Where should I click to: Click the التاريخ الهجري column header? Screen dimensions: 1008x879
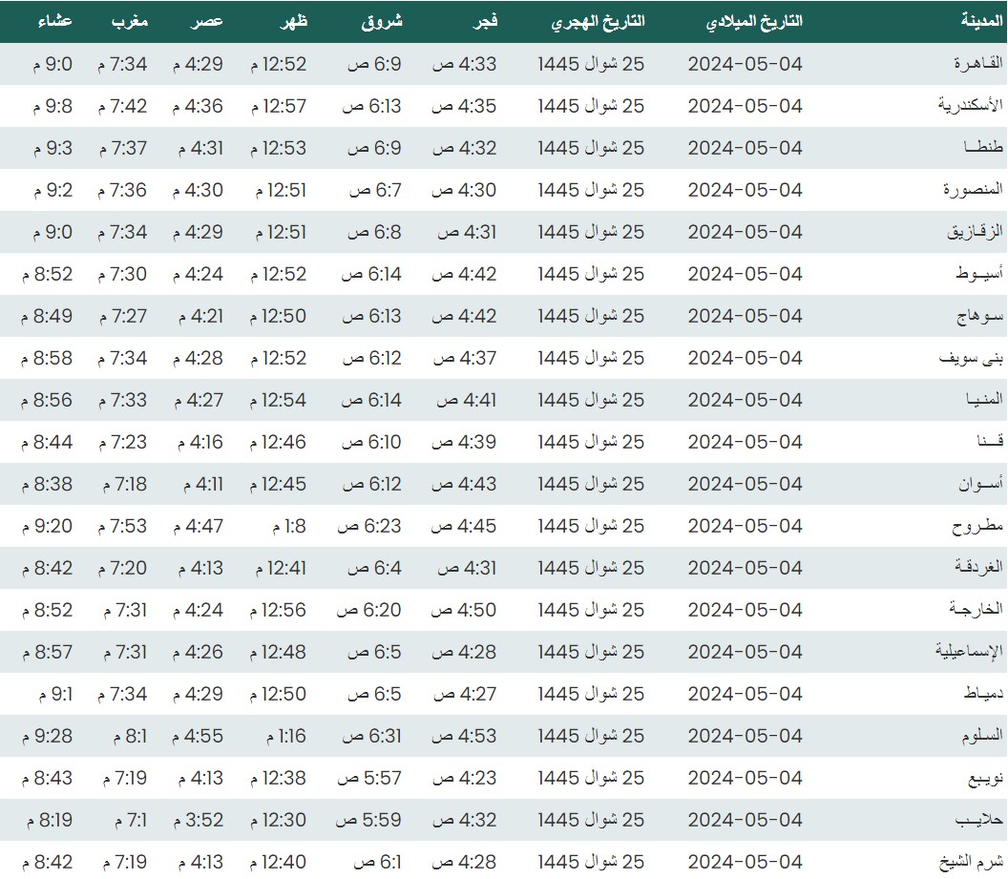point(598,21)
